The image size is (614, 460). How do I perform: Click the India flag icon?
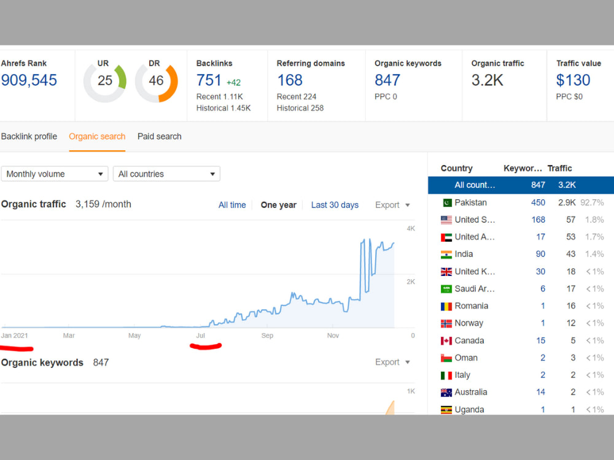[446, 254]
